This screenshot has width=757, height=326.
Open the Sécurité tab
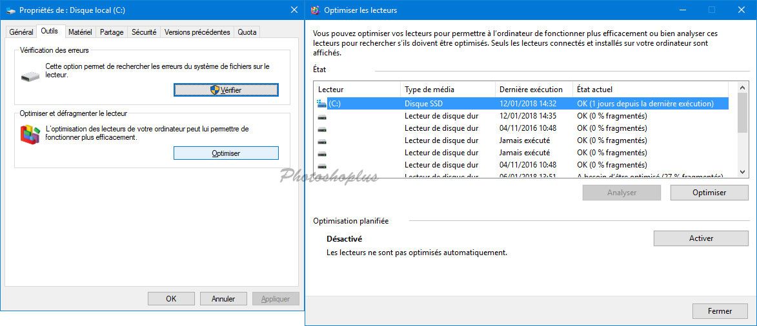click(x=144, y=32)
